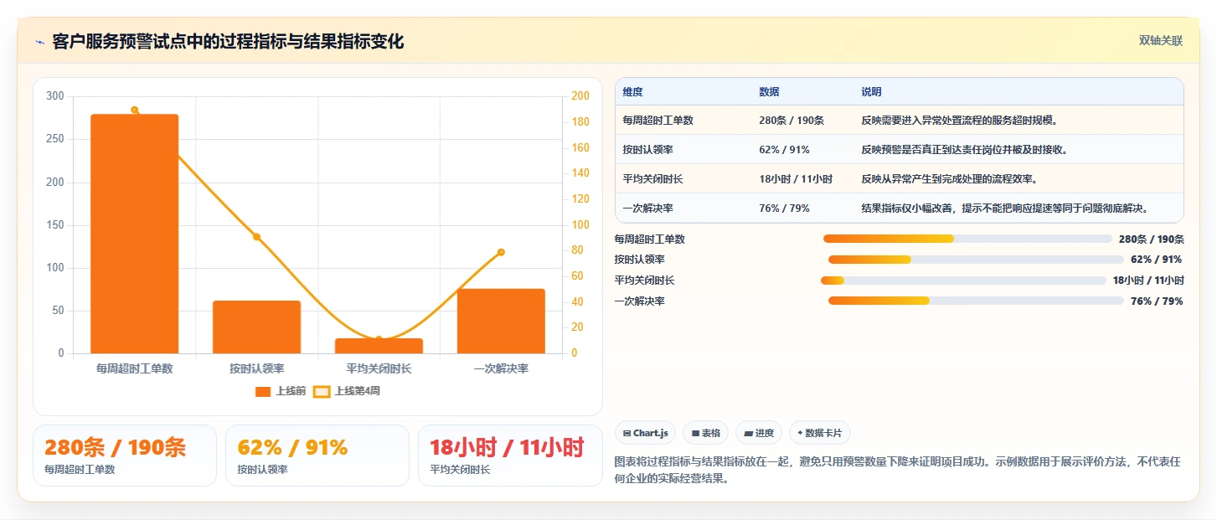Click the 每周超时工单数 progress bar

pos(967,239)
